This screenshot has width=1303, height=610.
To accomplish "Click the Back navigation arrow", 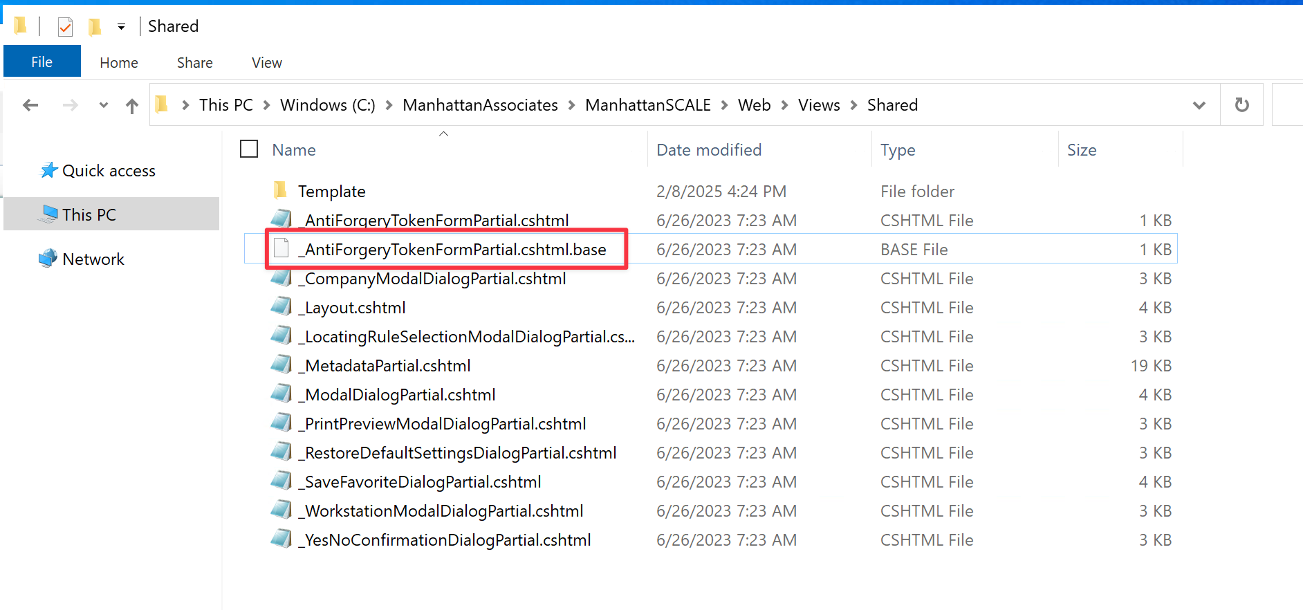I will tap(30, 105).
